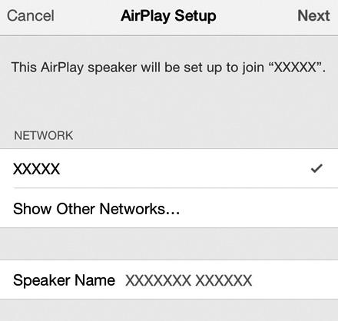Screen dimensions: 338x321
Task: Place cursor in second word XXXXXX of speaker name
Action: pos(224,280)
